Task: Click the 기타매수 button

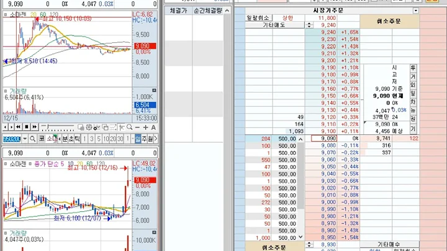Action: pos(389,244)
